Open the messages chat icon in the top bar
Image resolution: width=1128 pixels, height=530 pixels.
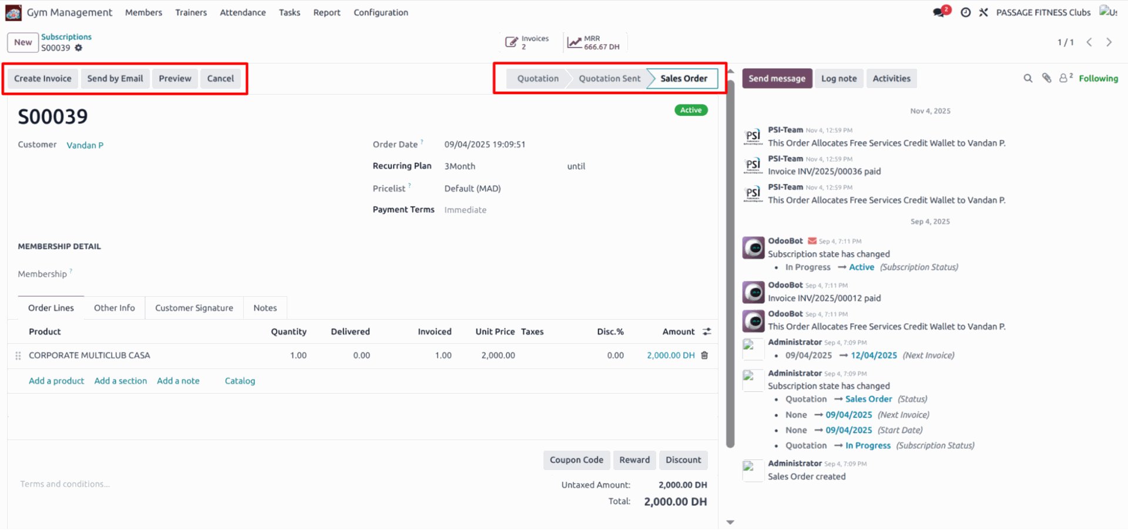940,12
